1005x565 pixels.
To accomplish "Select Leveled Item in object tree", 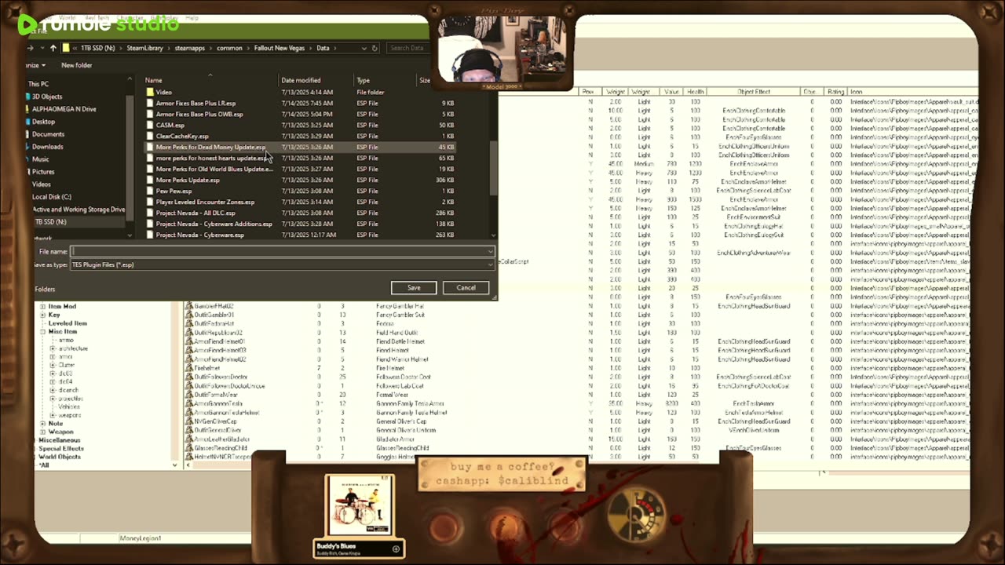I will [68, 323].
